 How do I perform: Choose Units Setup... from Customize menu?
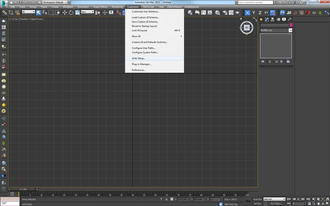(x=138, y=58)
